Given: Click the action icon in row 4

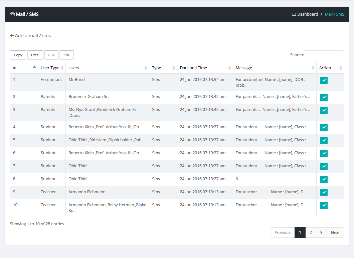Looking at the screenshot, I should pos(324,128).
